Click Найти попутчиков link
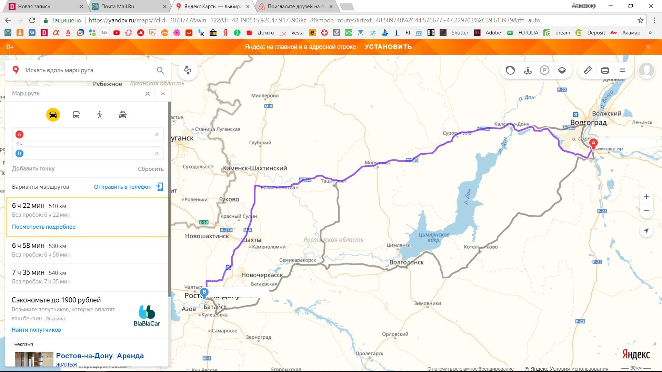Viewport: 662px width, 372px height. click(36, 330)
